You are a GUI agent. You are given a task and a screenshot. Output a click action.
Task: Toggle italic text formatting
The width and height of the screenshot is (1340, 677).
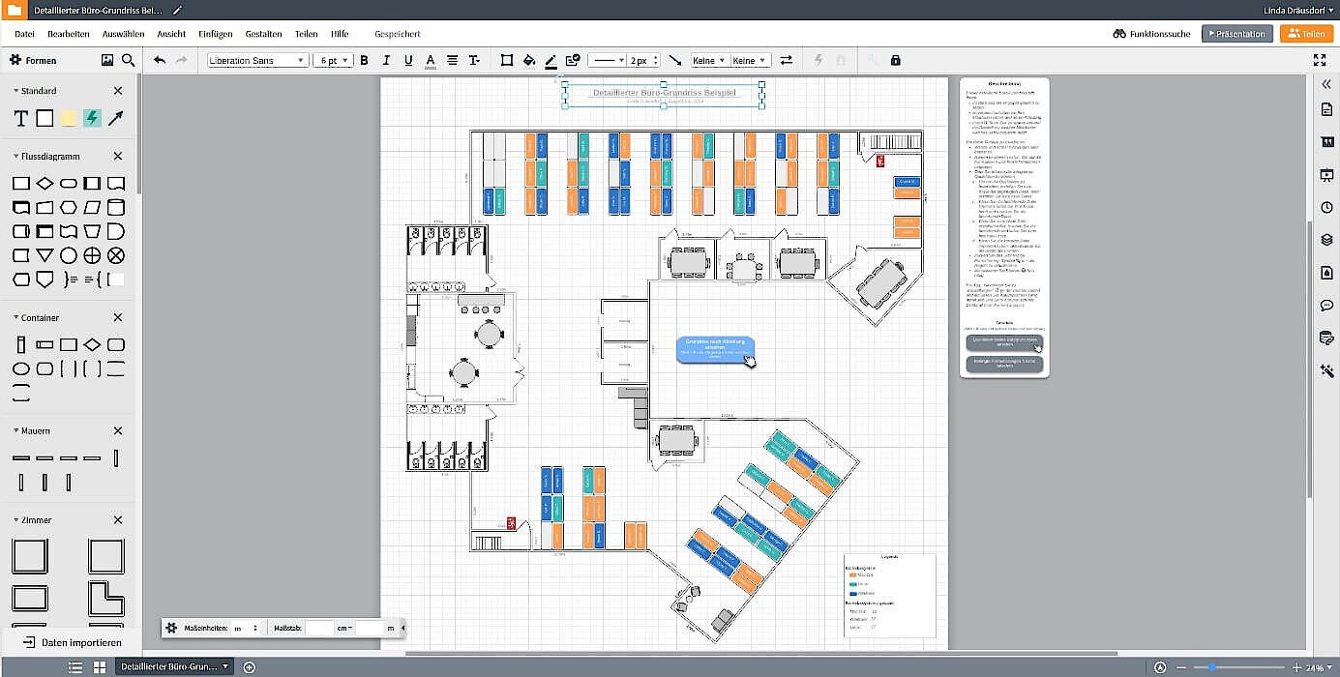tap(385, 60)
